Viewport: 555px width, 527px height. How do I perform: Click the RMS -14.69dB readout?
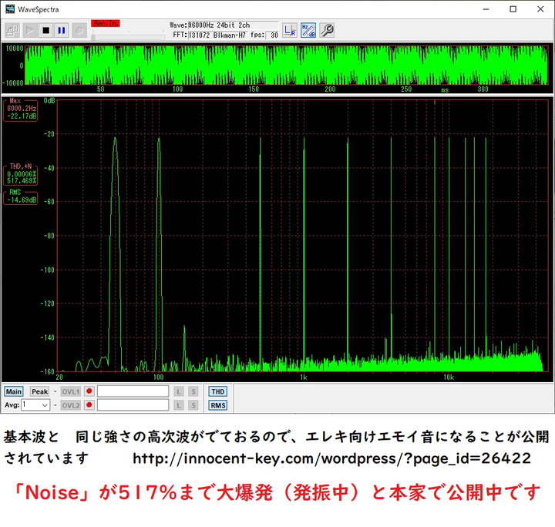21,197
